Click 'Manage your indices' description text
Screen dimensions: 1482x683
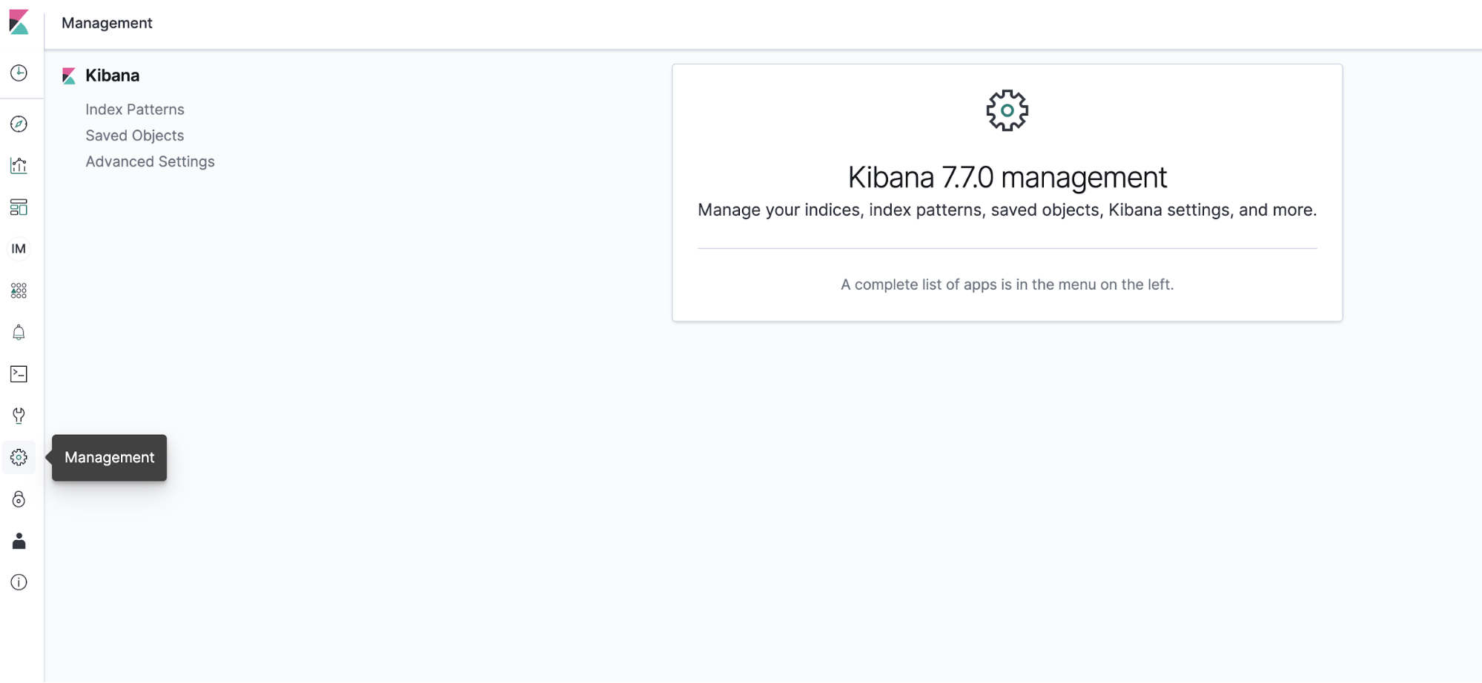pyautogui.click(x=1008, y=210)
